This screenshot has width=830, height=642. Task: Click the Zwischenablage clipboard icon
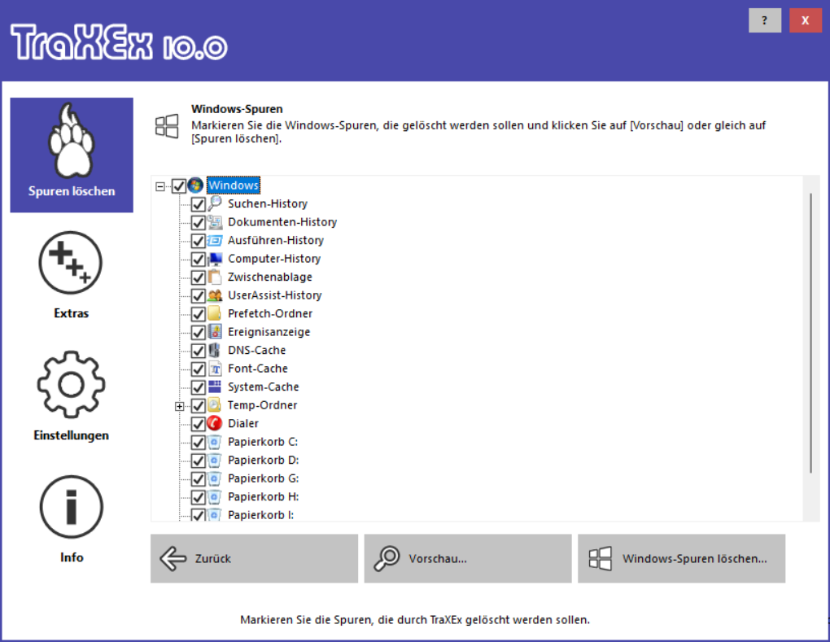pyautogui.click(x=214, y=277)
